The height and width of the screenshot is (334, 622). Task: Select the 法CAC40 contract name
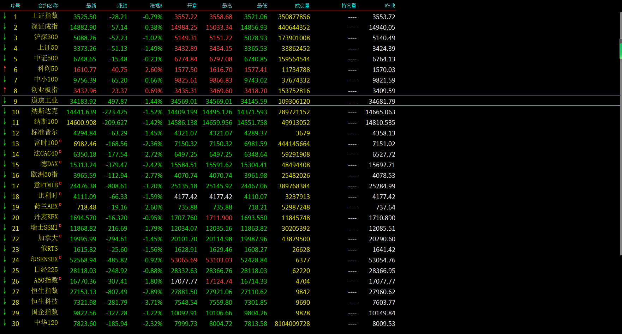click(46, 153)
